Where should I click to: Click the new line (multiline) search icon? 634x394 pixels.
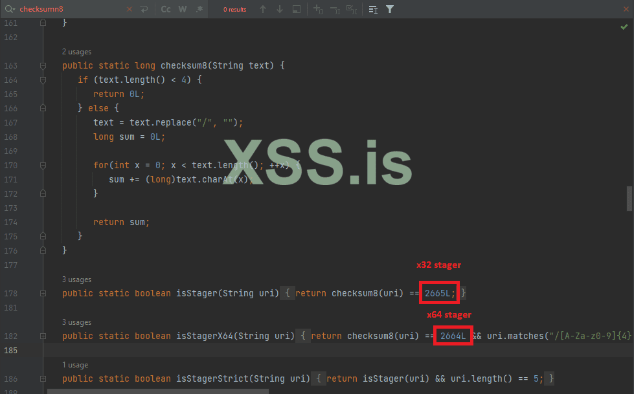(144, 9)
